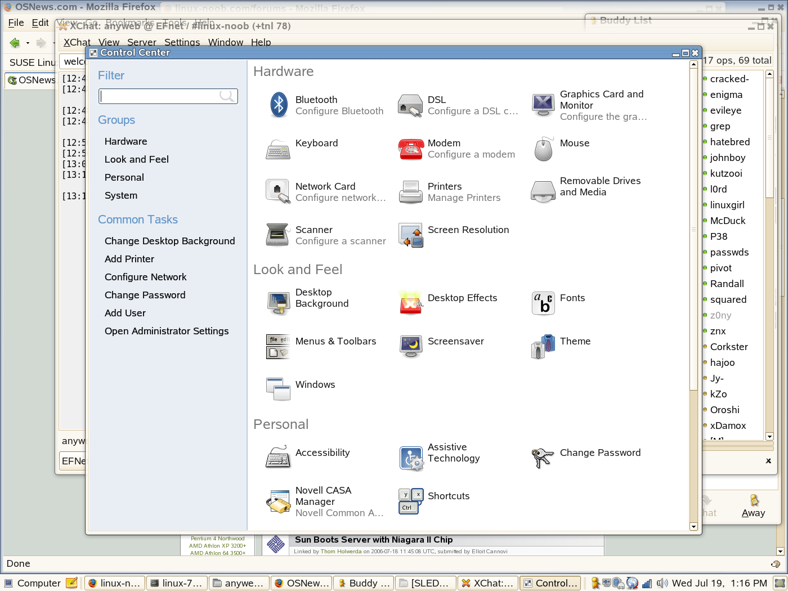Image resolution: width=788 pixels, height=591 pixels.
Task: Open the Screensaver icon
Action: [410, 346]
